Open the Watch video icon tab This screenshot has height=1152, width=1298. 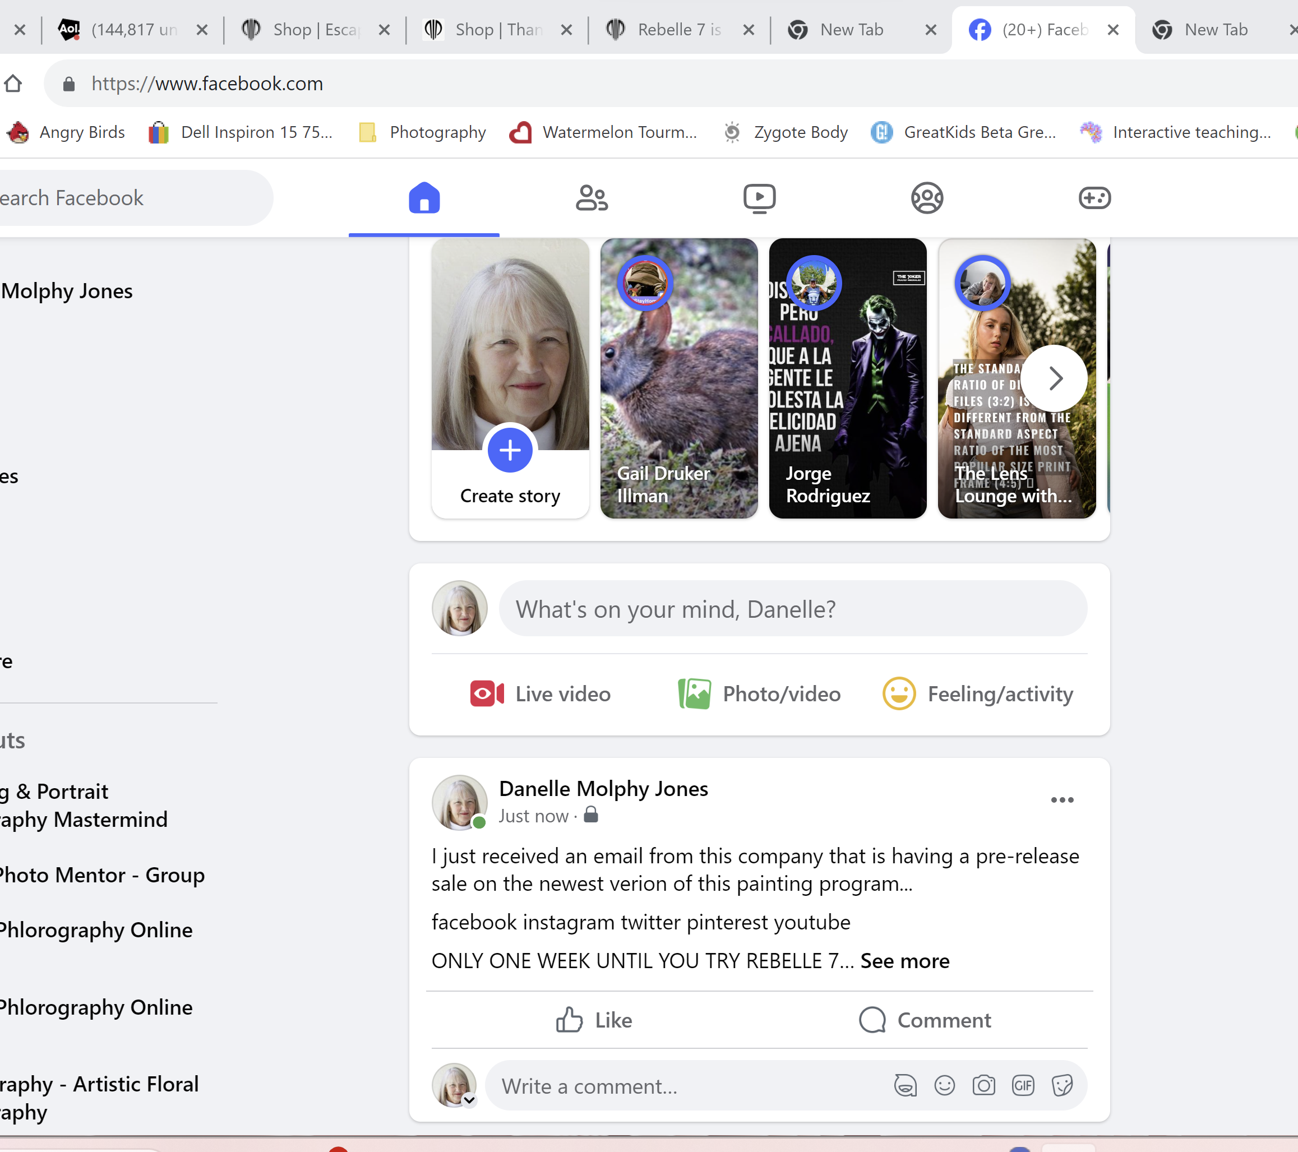[759, 197]
